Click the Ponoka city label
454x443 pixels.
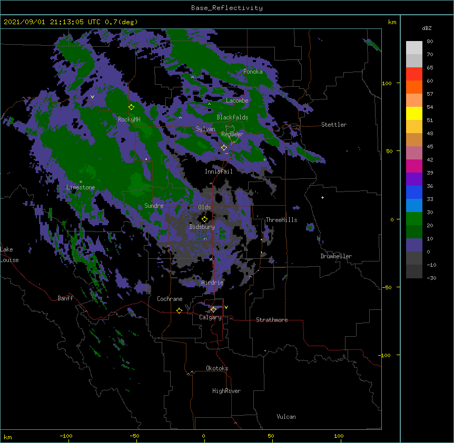253,72
